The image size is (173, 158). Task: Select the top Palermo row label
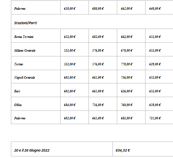20,8
